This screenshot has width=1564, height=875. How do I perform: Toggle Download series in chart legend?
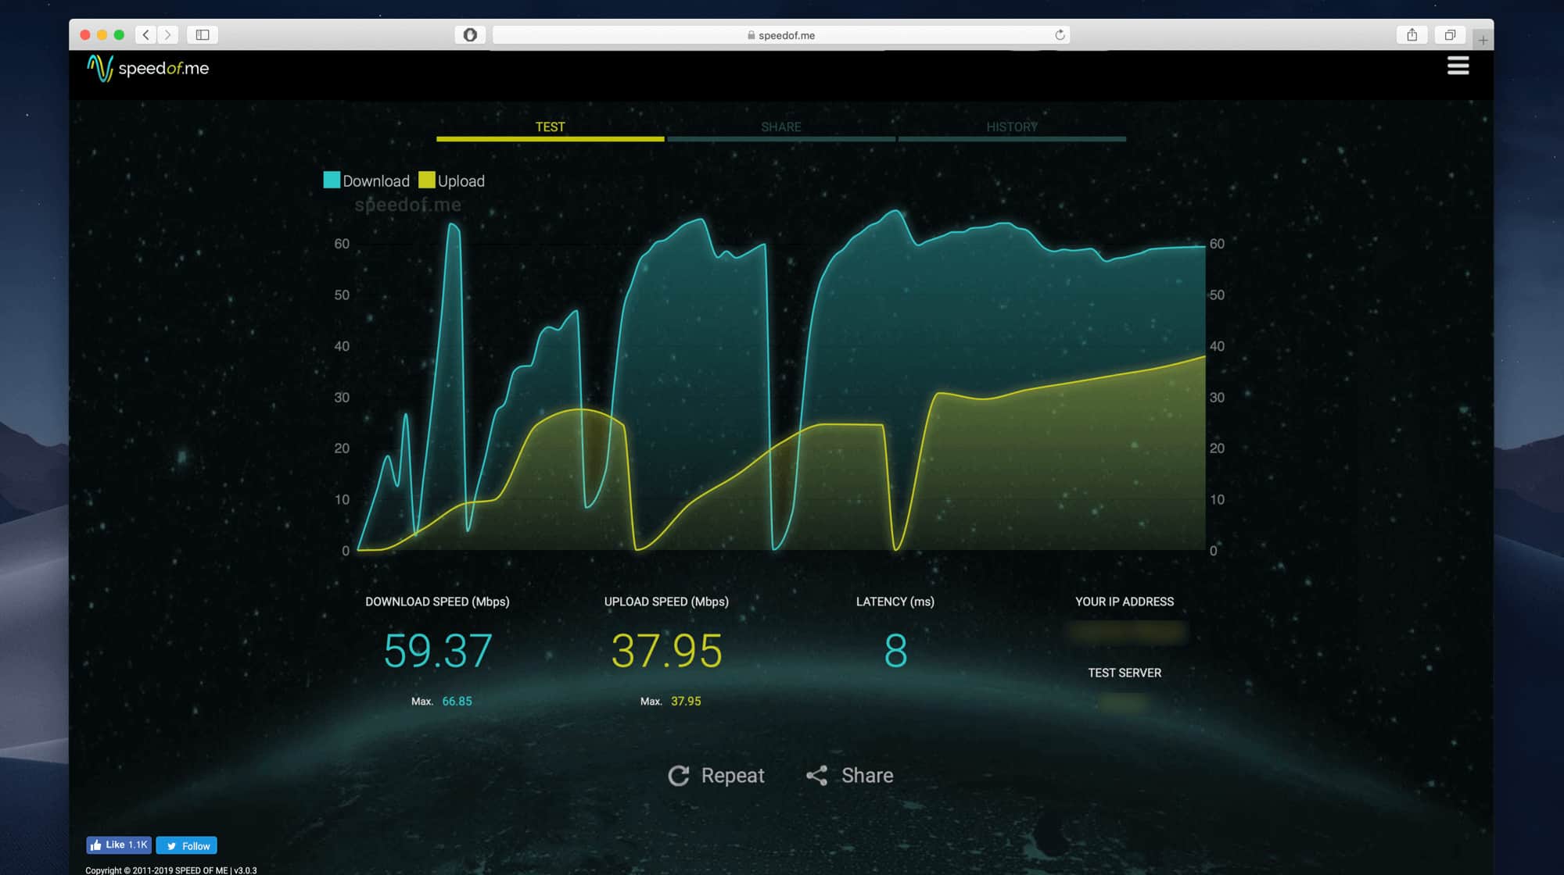point(367,180)
